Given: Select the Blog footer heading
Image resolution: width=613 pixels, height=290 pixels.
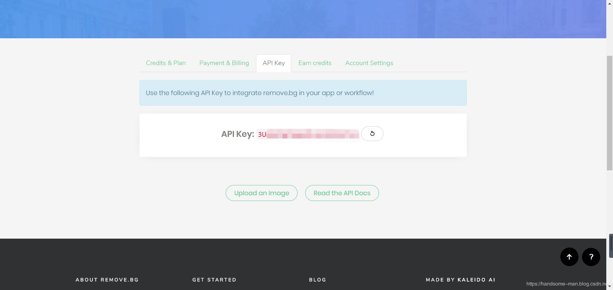Looking at the screenshot, I should point(317,280).
